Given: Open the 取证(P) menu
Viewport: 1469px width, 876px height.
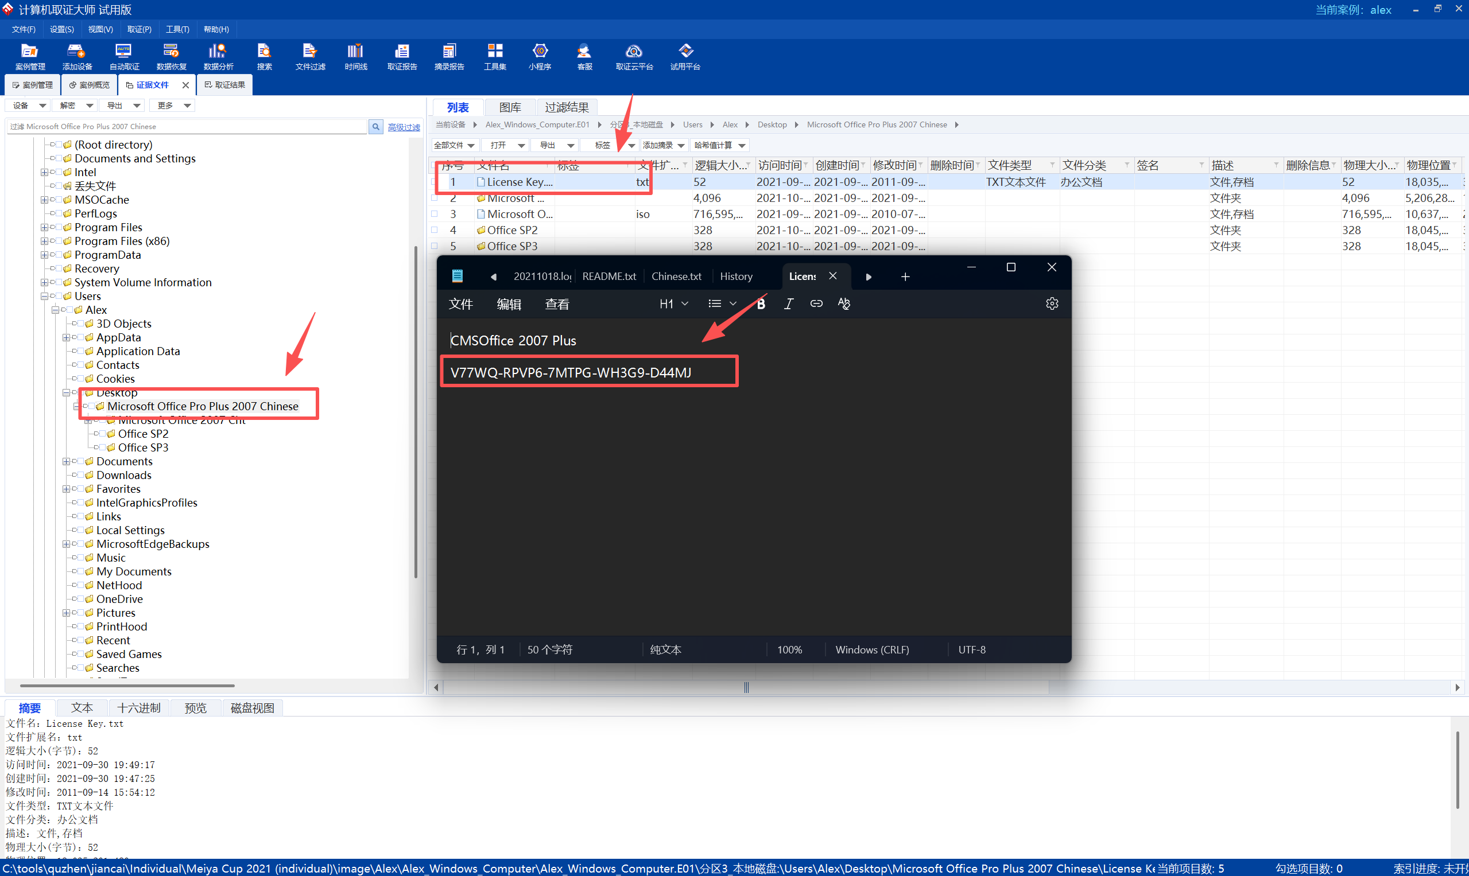Looking at the screenshot, I should pos(139,29).
